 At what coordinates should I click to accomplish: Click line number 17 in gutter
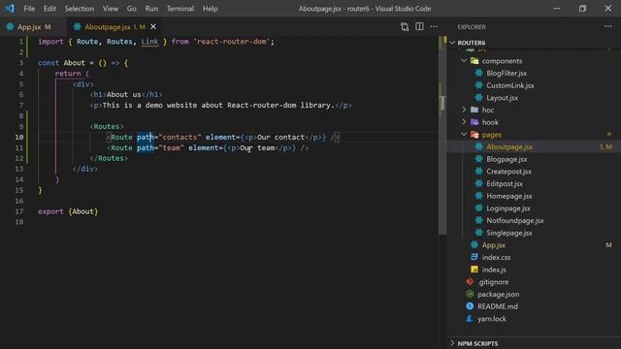[x=19, y=211]
